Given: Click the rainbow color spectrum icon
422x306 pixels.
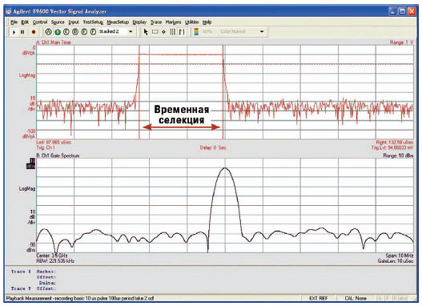Looking at the screenshot, I should pyautogui.click(x=196, y=32).
